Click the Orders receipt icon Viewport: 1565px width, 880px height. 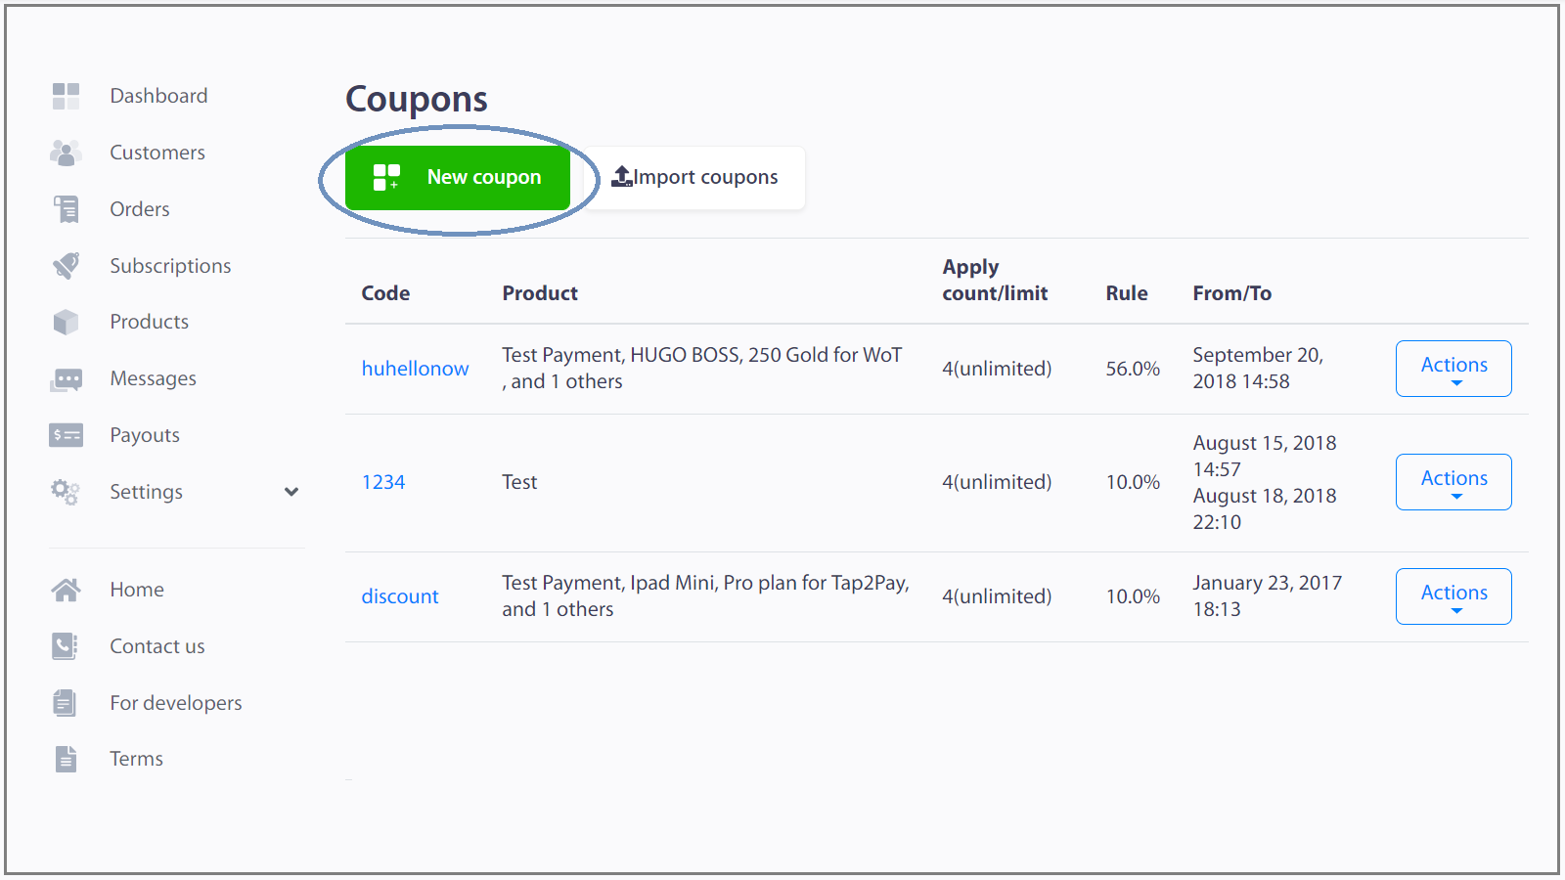click(x=66, y=208)
